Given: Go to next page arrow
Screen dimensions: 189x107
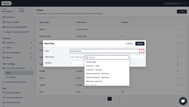Looking at the screenshot, I should pos(119,99).
